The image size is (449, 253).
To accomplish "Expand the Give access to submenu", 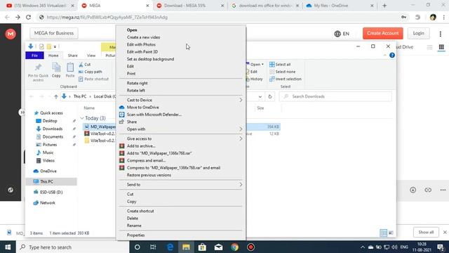I will tap(181, 139).
